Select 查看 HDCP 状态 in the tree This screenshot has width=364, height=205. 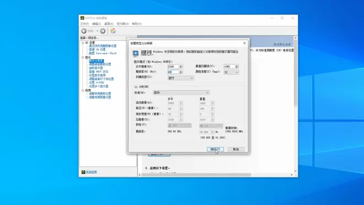99,72
